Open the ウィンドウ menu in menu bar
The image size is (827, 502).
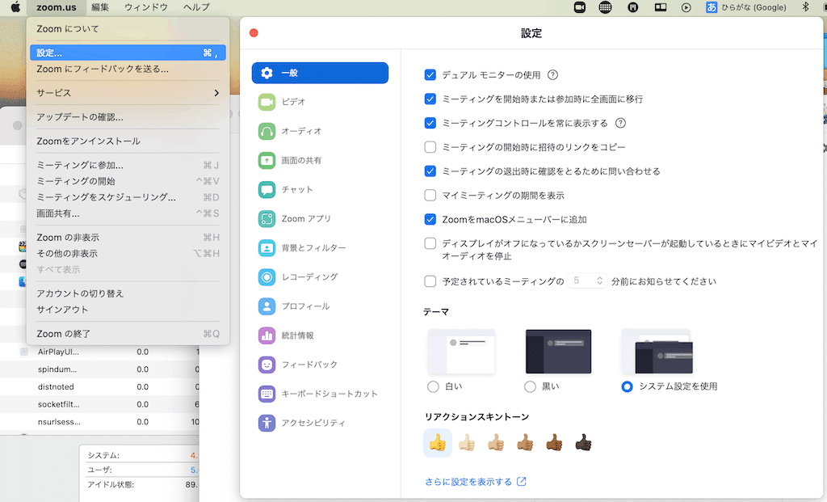click(x=146, y=7)
